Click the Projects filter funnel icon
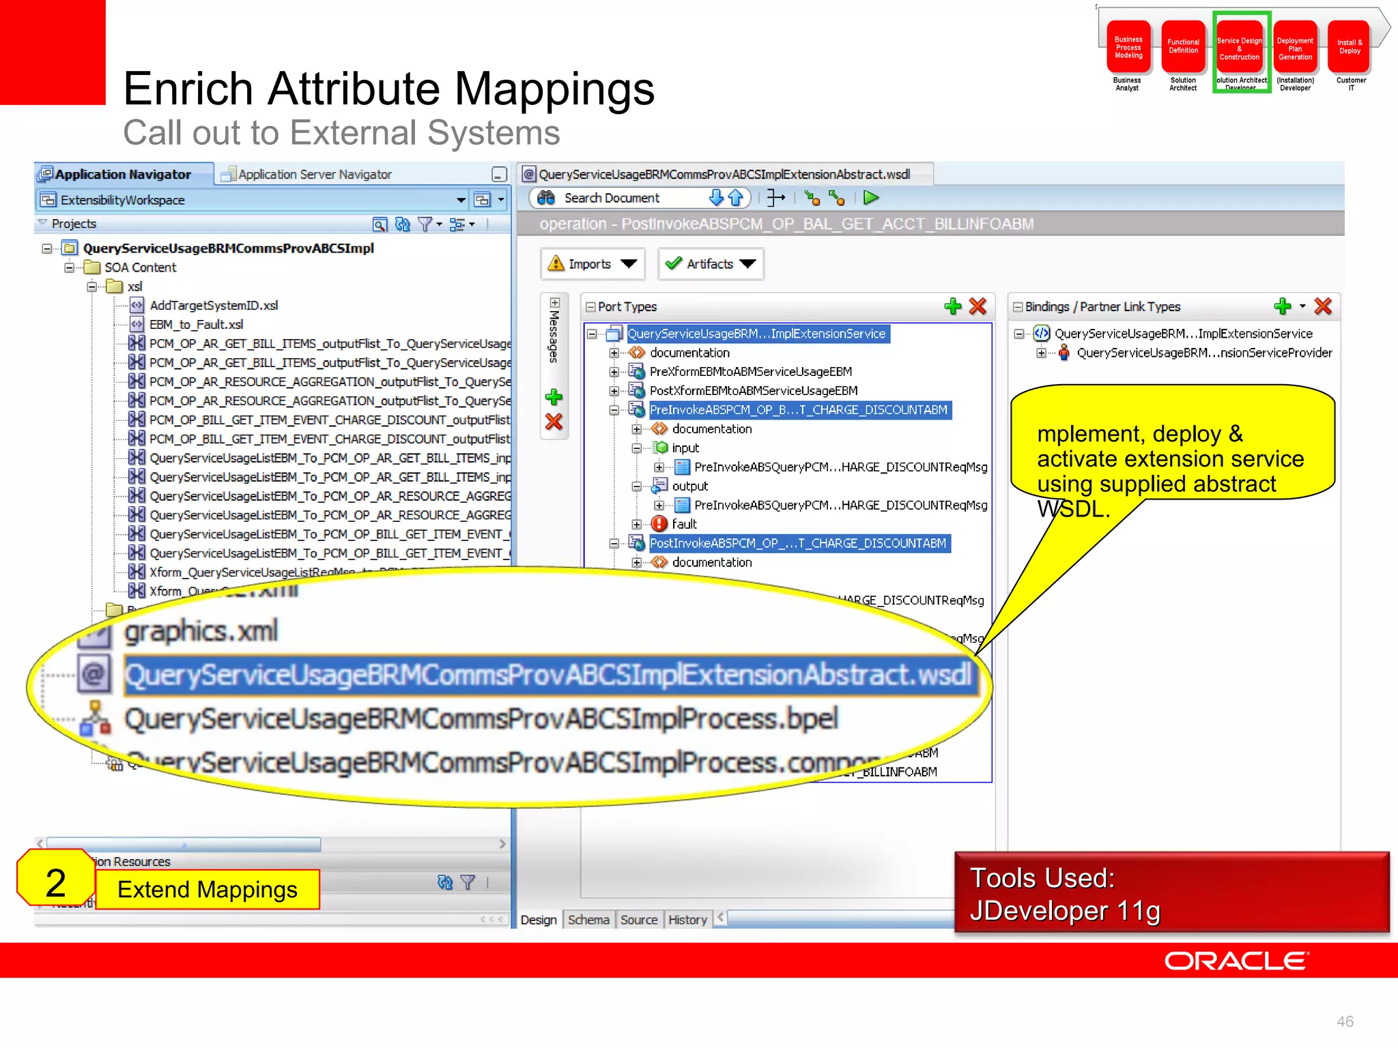Viewport: 1398px width, 1048px height. (425, 224)
